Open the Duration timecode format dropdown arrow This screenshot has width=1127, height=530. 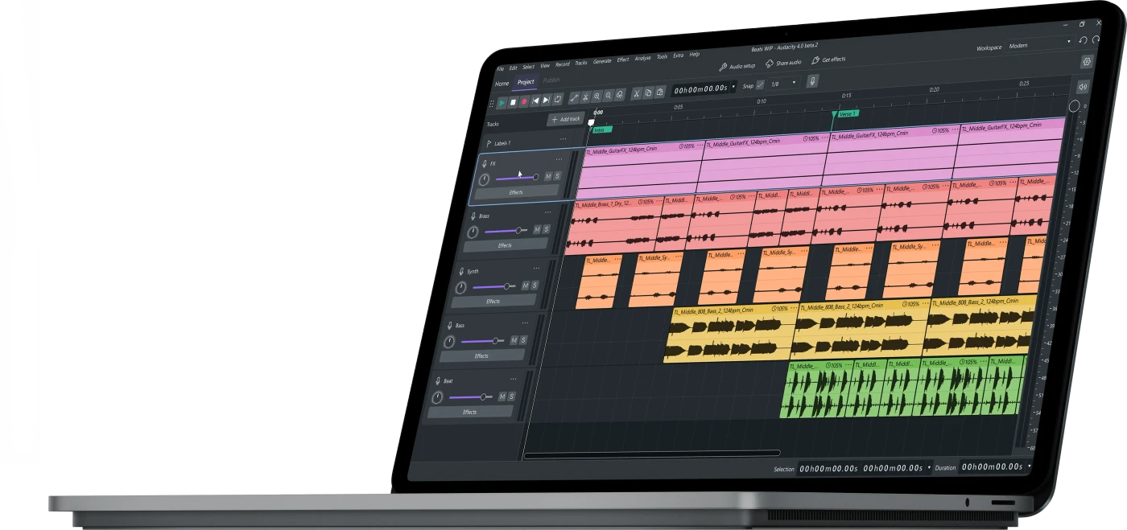(x=1029, y=466)
